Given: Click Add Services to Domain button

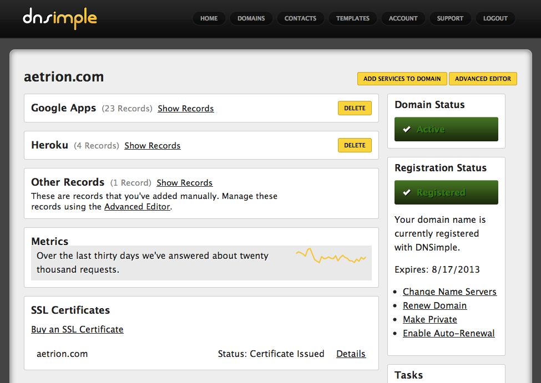Looking at the screenshot, I should [x=402, y=79].
